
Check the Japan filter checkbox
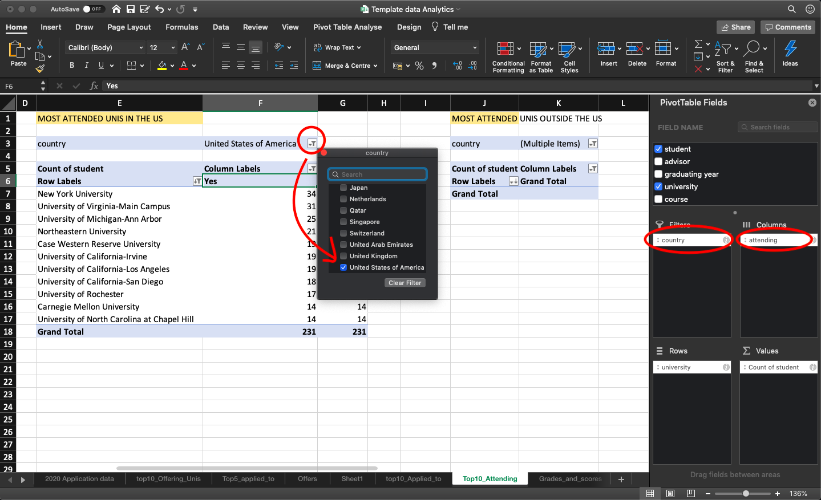click(343, 188)
